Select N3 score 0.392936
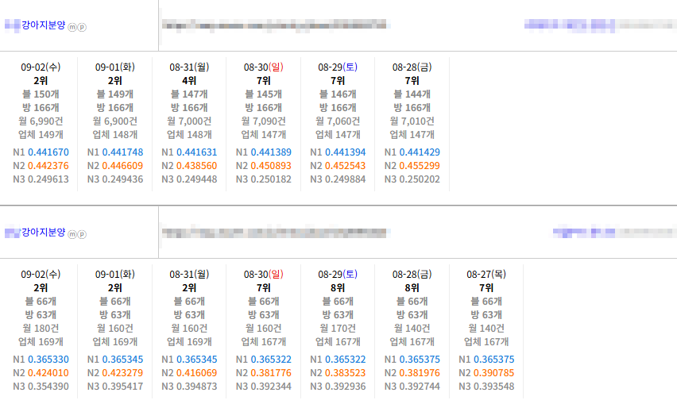677x404 pixels. click(x=346, y=386)
